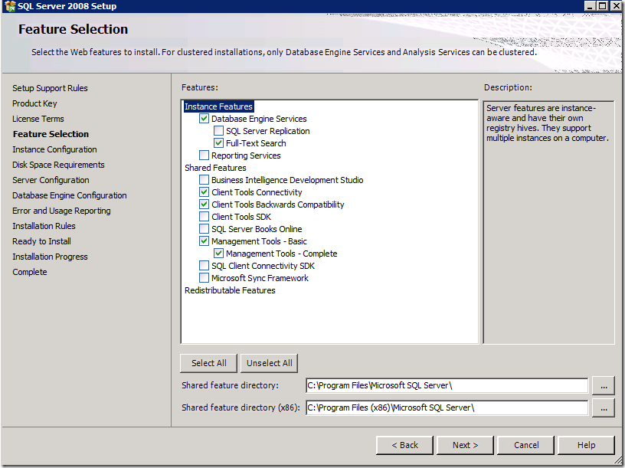Uncheck Management Tools - Basic checkbox
The height and width of the screenshot is (468, 625).
coord(204,241)
